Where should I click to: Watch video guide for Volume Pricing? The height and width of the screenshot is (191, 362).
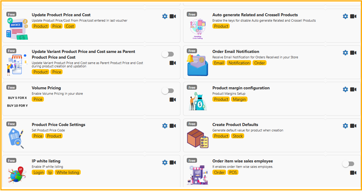point(173,100)
